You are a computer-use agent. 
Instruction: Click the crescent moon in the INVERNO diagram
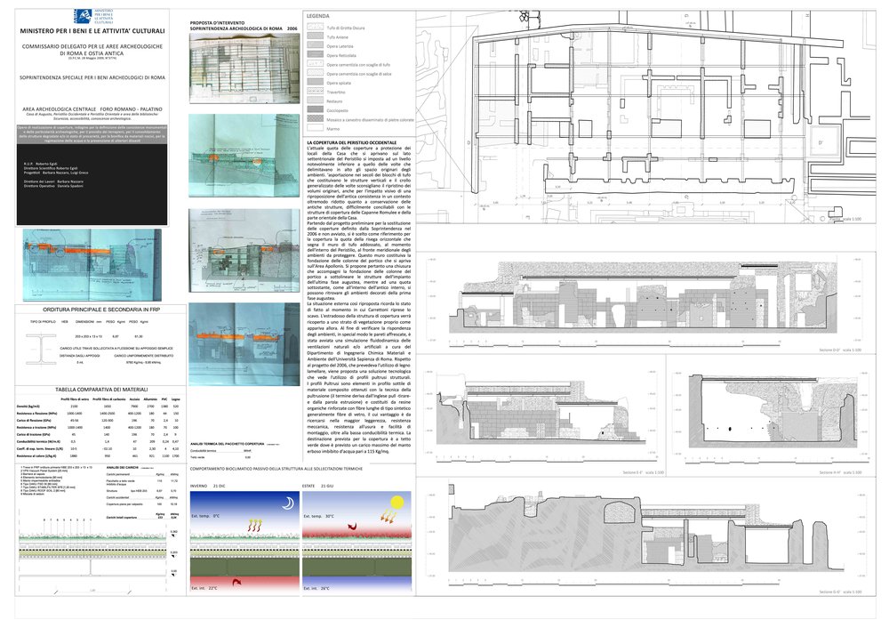[289, 503]
